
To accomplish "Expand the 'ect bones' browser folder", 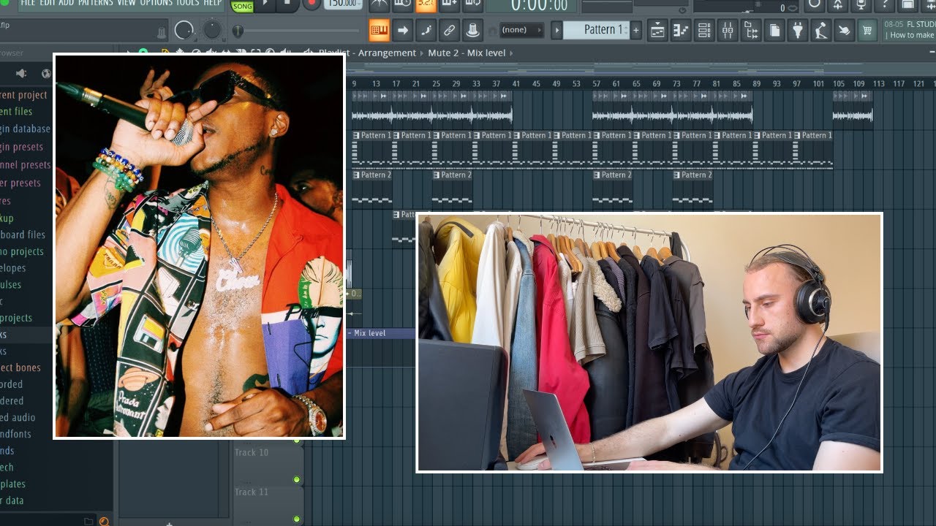I will [x=20, y=367].
